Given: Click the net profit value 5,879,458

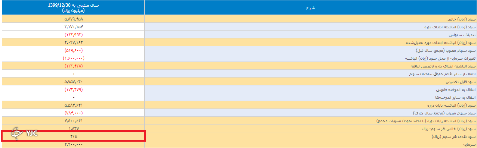Looking at the screenshot, I should pyautogui.click(x=74, y=19).
